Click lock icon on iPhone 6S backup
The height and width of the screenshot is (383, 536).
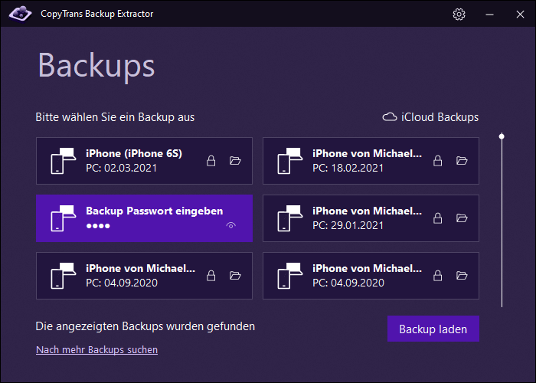(211, 161)
